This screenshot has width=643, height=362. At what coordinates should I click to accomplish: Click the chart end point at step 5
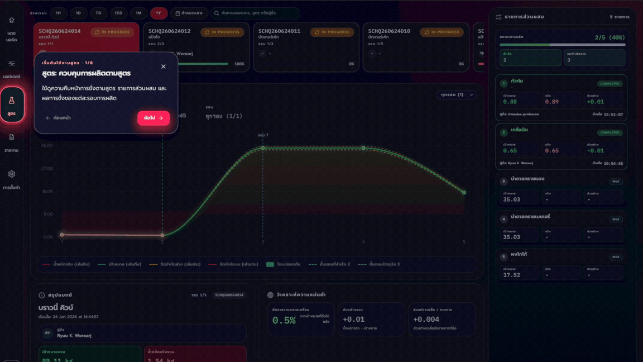(x=464, y=192)
